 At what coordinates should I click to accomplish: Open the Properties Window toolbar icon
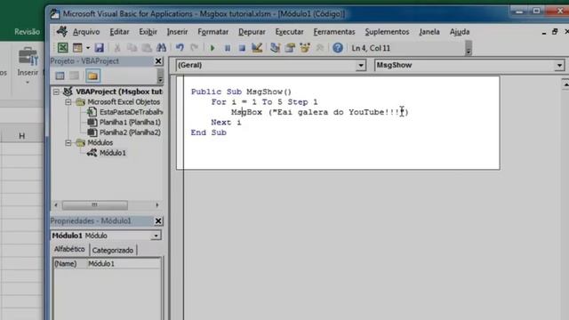[x=290, y=47]
